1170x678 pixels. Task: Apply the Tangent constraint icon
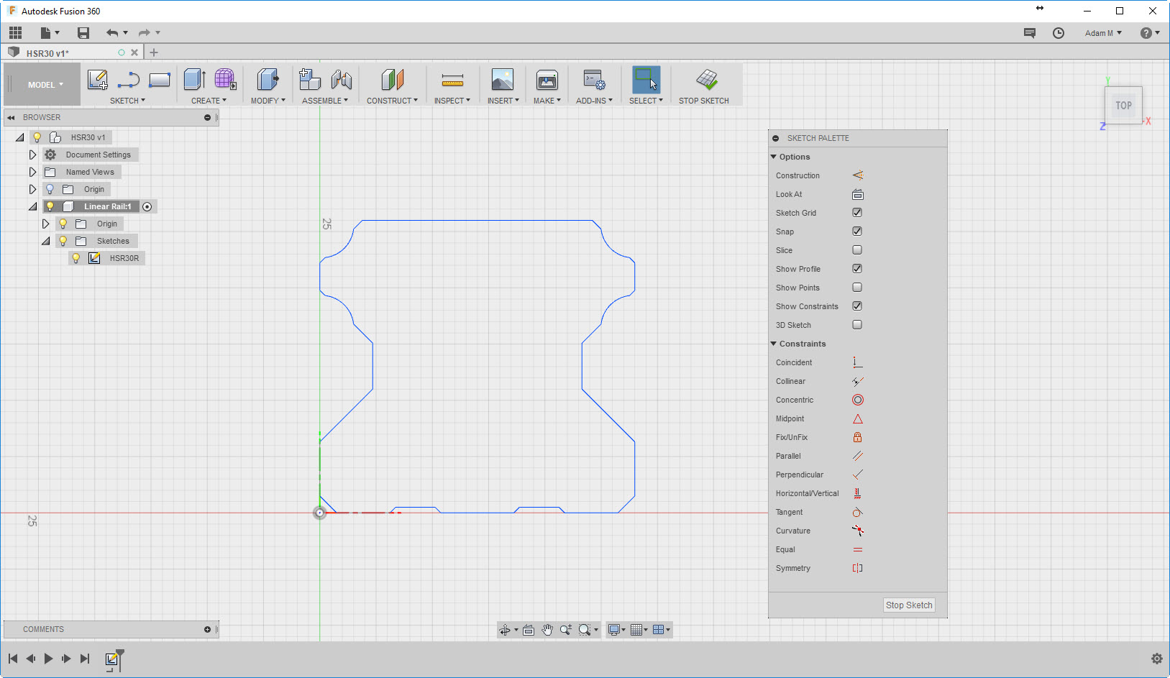[857, 512]
